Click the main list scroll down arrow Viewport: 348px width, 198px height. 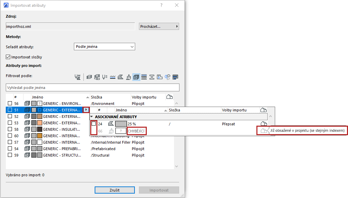point(176,166)
